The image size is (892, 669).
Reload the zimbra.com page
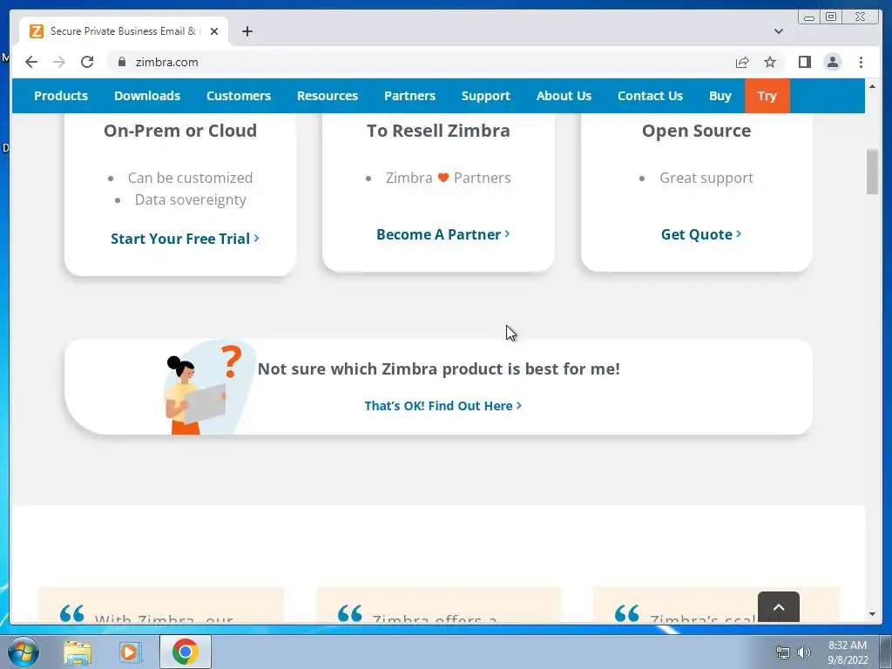(87, 62)
